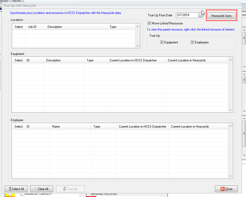246x197 pixels.
Task: Open the date picker with the ellipsis button
Action: click(200, 15)
